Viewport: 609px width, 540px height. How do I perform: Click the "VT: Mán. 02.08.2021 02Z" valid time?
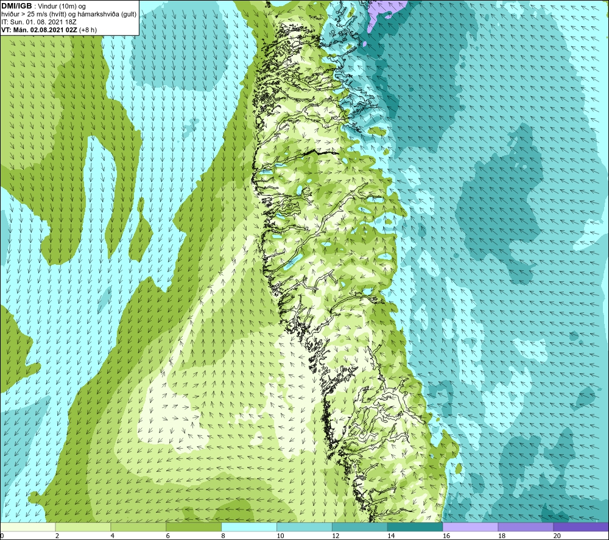pos(39,30)
